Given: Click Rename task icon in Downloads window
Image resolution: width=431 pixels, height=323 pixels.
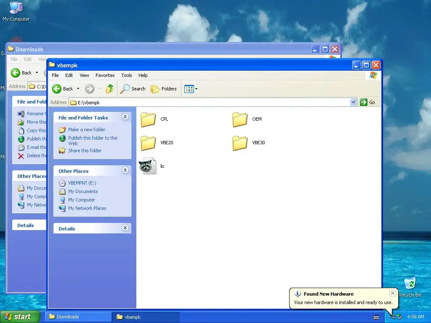Looking at the screenshot, I should [21, 114].
